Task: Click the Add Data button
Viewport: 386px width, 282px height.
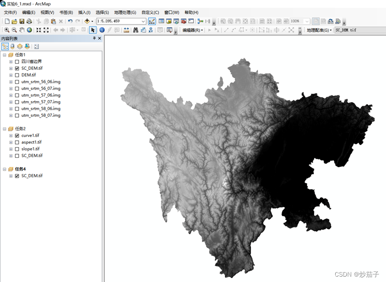Action: coord(87,21)
